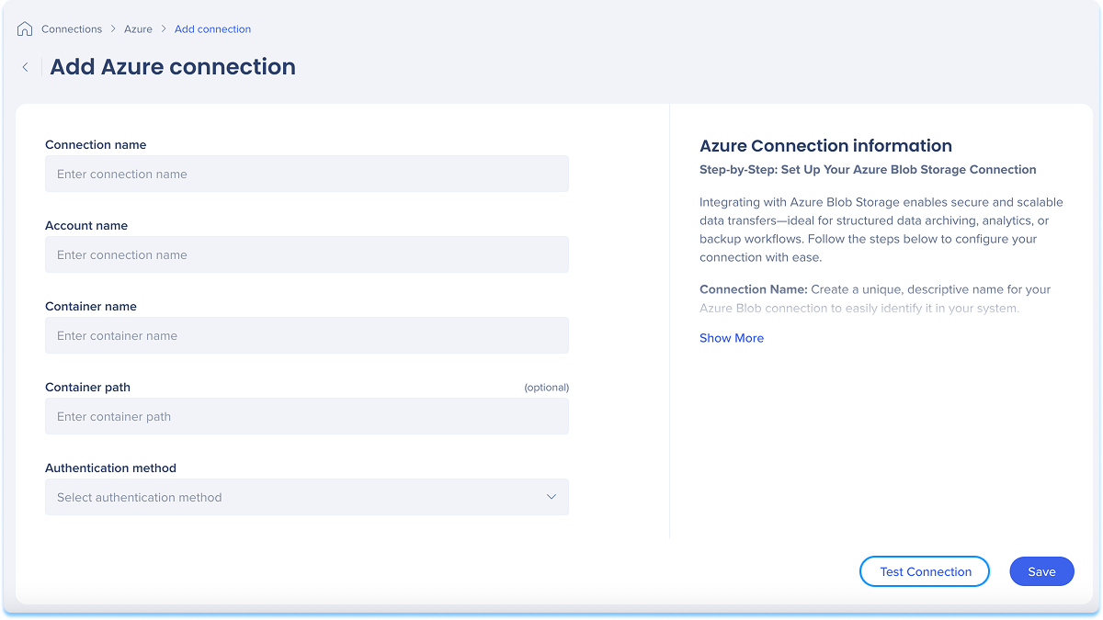
Task: Click the Add connection breadcrumb
Action: tap(212, 29)
